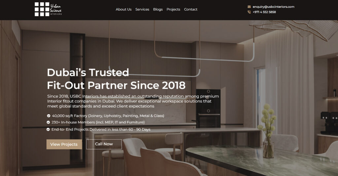
Task: Click the 40,000 sq.ft Factory bullet text
Action: pos(108,116)
